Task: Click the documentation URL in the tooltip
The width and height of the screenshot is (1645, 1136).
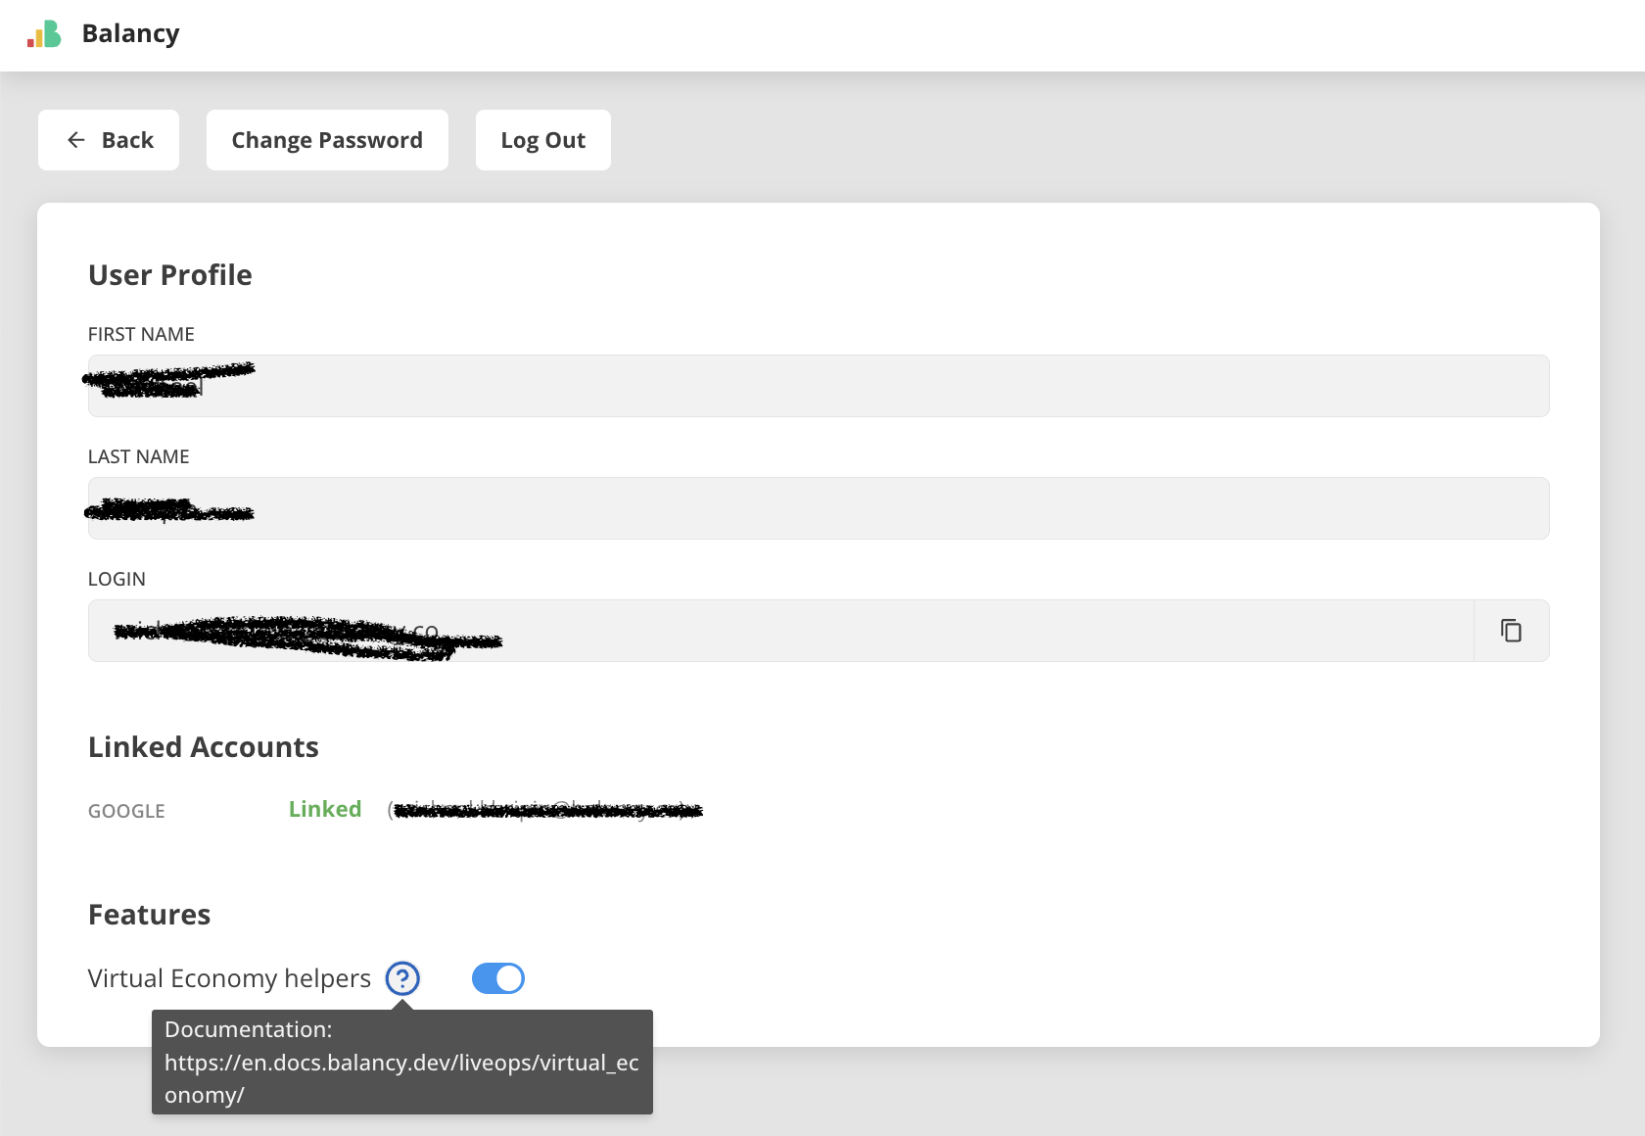Action: click(401, 1064)
